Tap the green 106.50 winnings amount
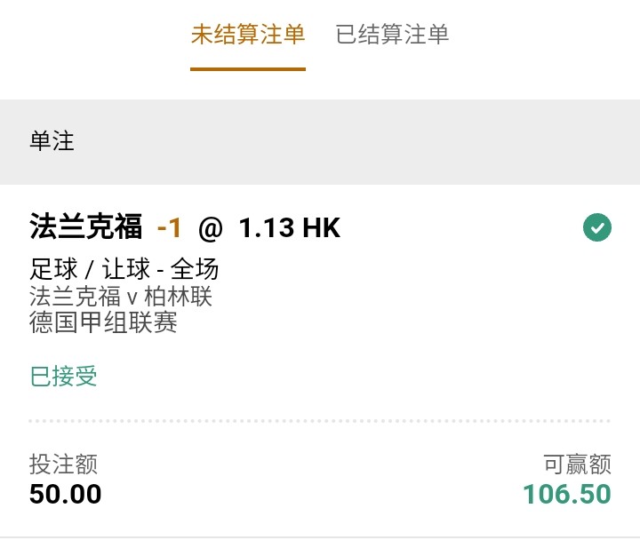Screen dimensions: 640x540 [x=566, y=494]
